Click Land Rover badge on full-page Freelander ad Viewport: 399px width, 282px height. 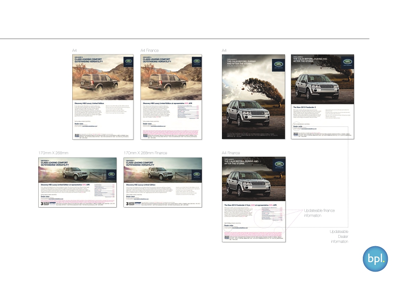(278, 64)
